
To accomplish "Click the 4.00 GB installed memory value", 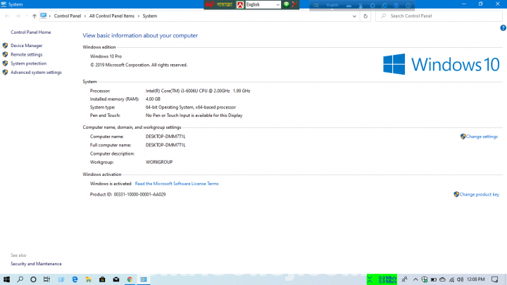I will click(x=153, y=99).
